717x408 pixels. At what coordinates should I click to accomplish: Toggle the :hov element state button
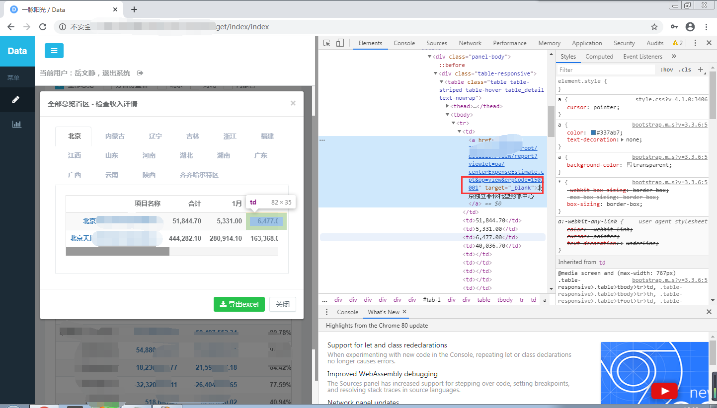667,69
